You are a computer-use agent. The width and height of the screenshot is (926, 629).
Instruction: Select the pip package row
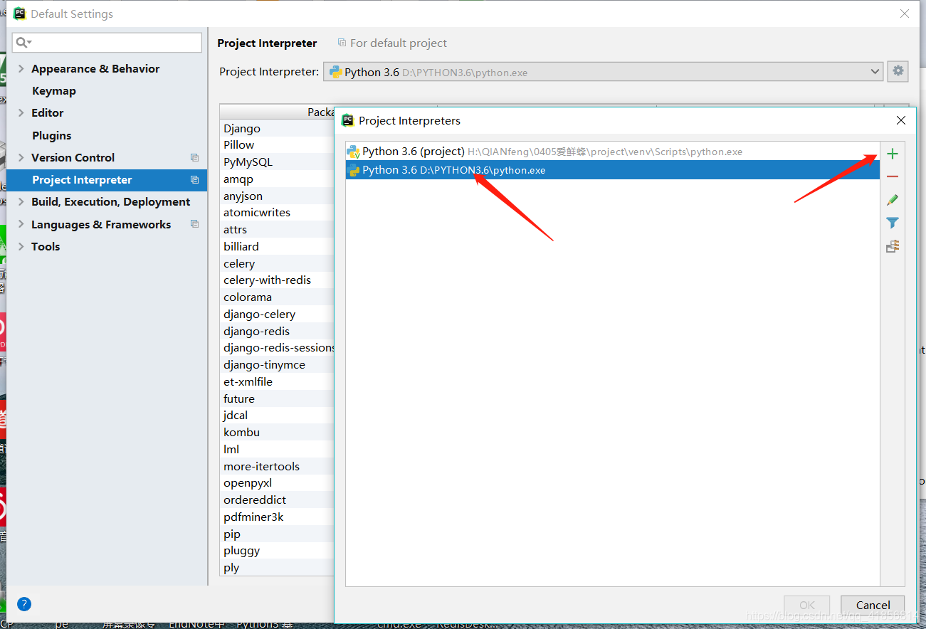277,534
